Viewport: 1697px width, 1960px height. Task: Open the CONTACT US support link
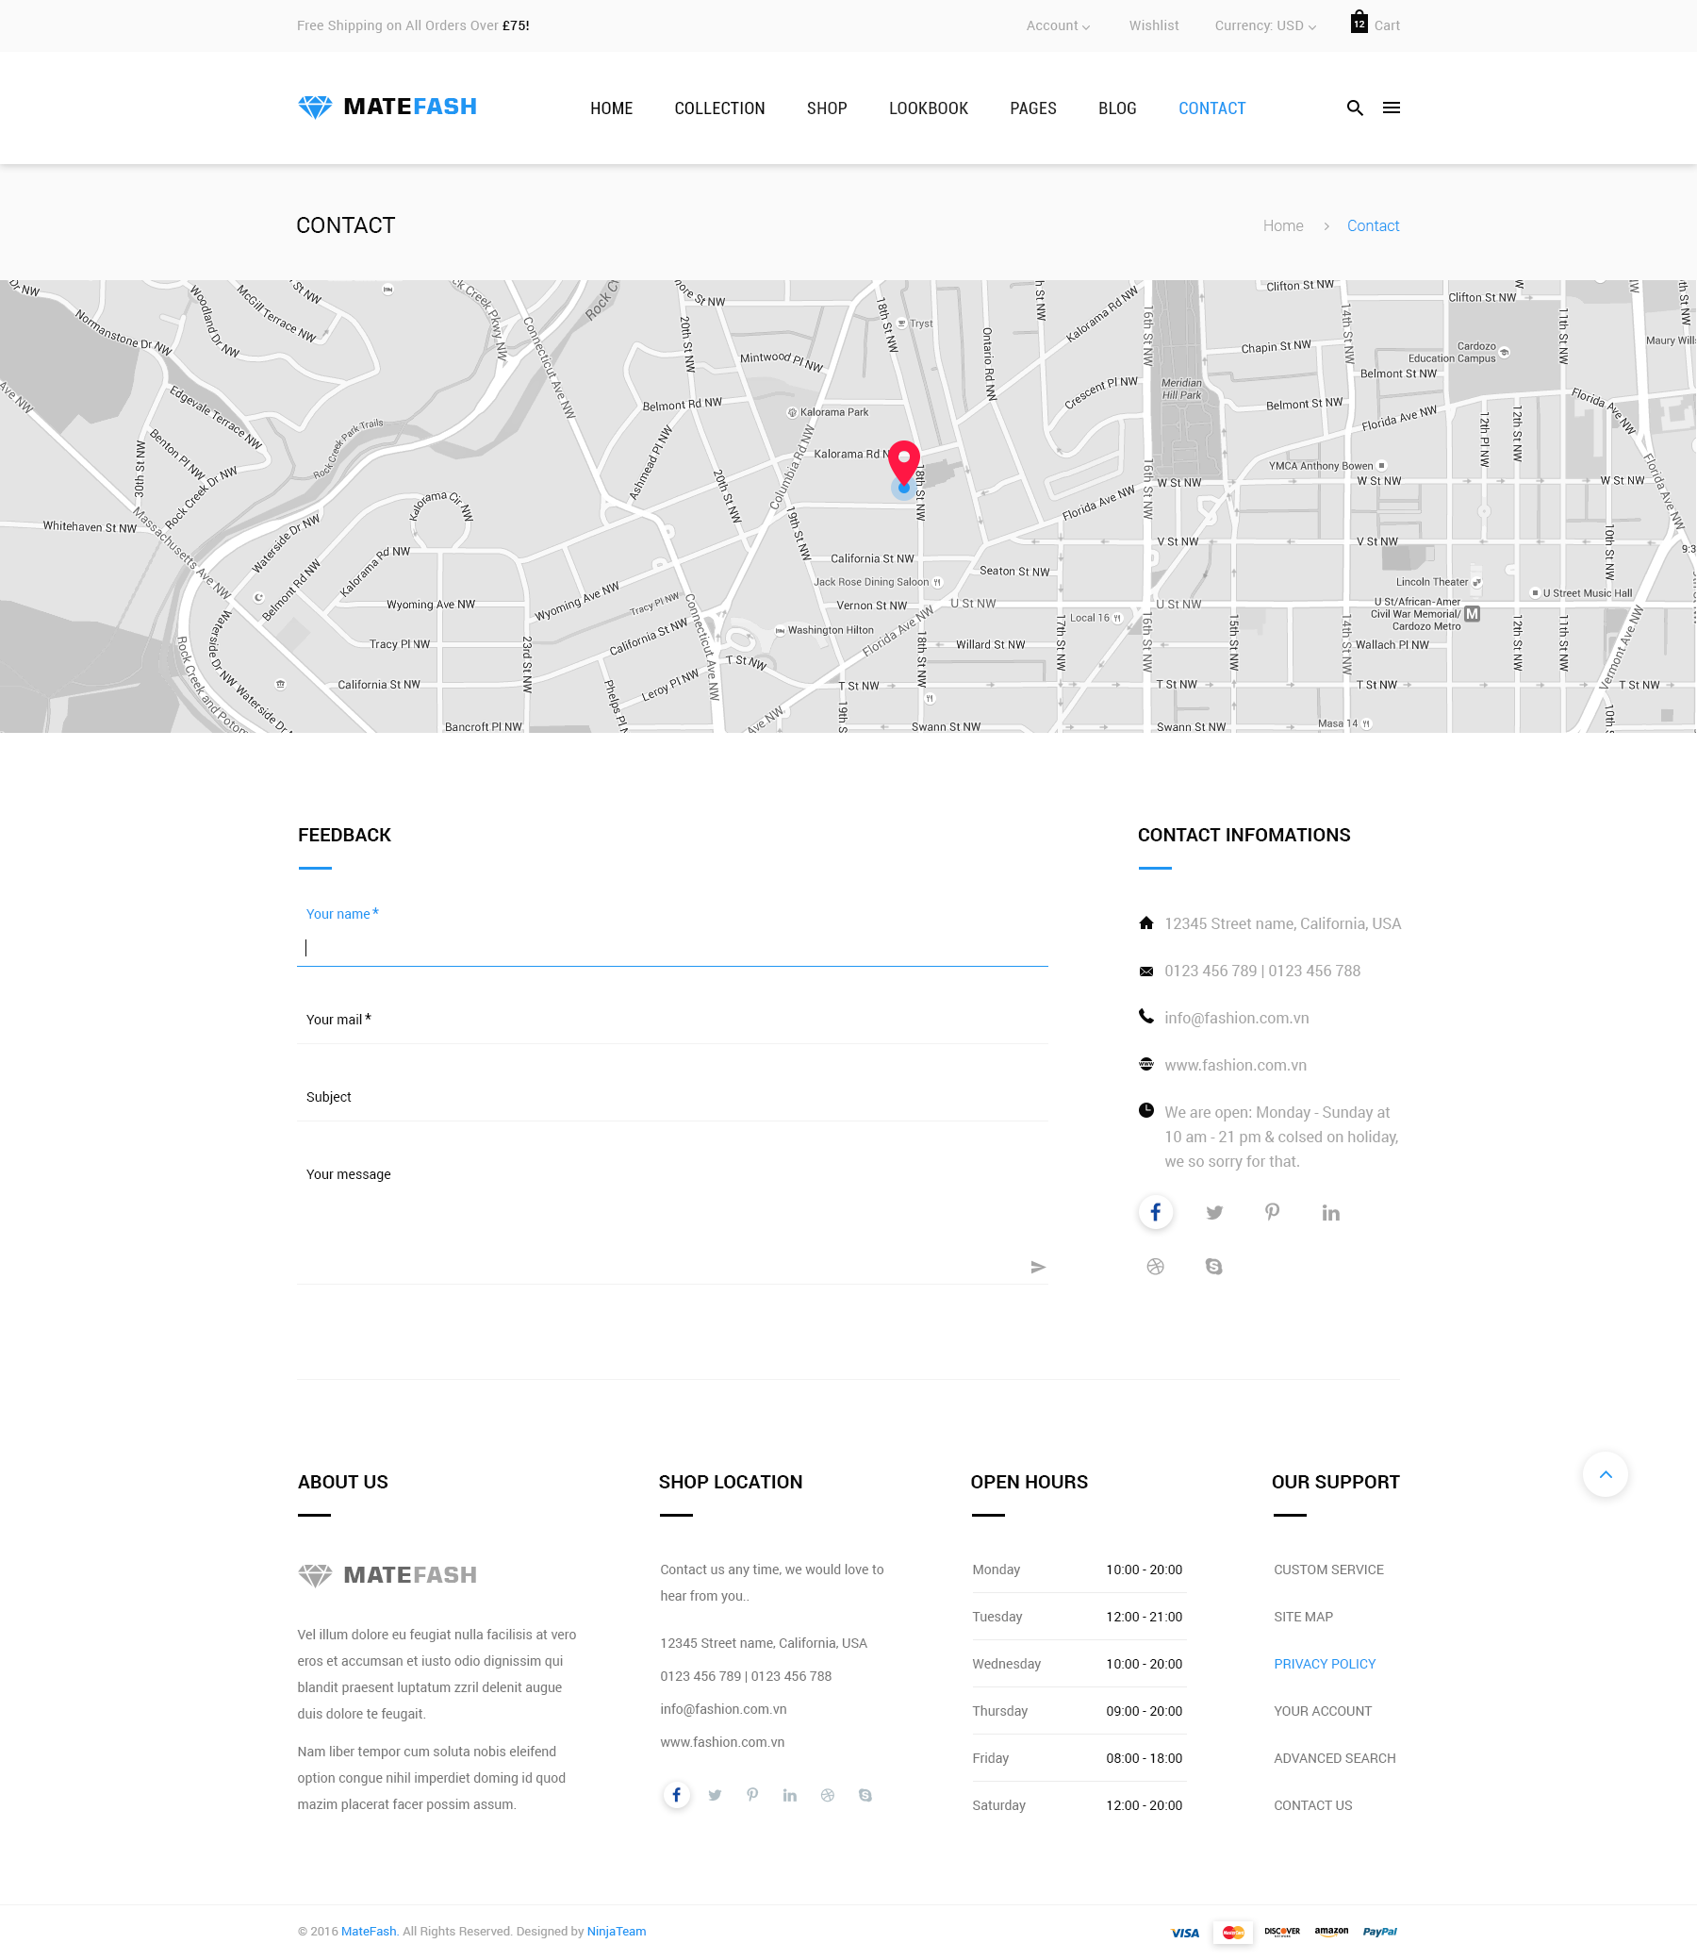coord(1312,1805)
